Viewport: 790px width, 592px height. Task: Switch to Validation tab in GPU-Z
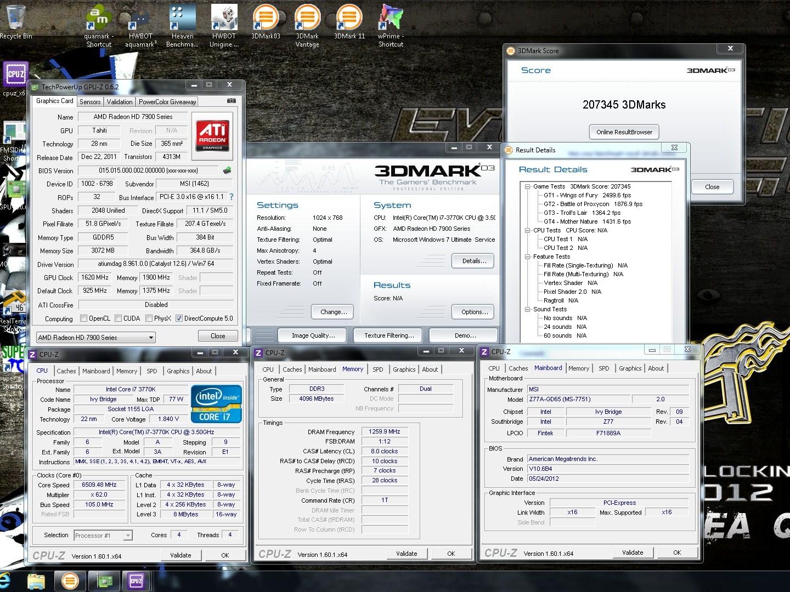(120, 102)
